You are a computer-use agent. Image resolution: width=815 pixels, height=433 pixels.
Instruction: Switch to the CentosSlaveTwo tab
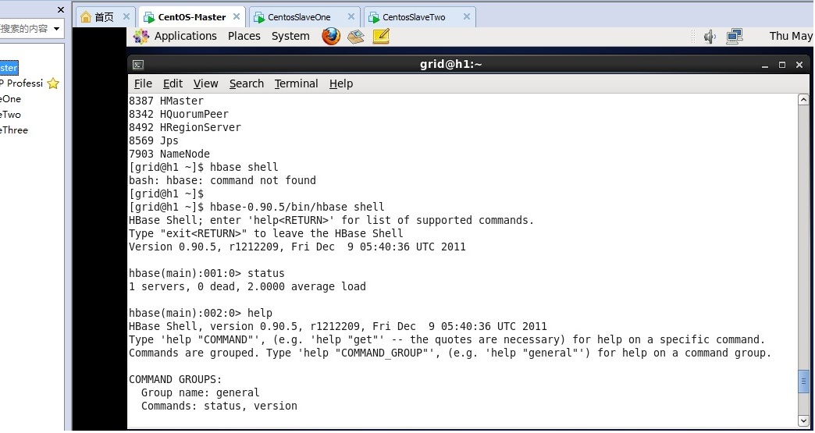pyautogui.click(x=420, y=17)
